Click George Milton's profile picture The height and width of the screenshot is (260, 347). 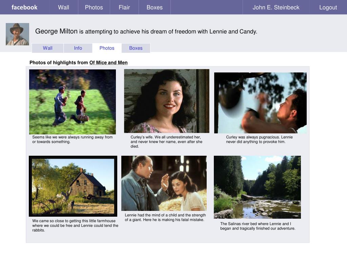click(x=17, y=34)
